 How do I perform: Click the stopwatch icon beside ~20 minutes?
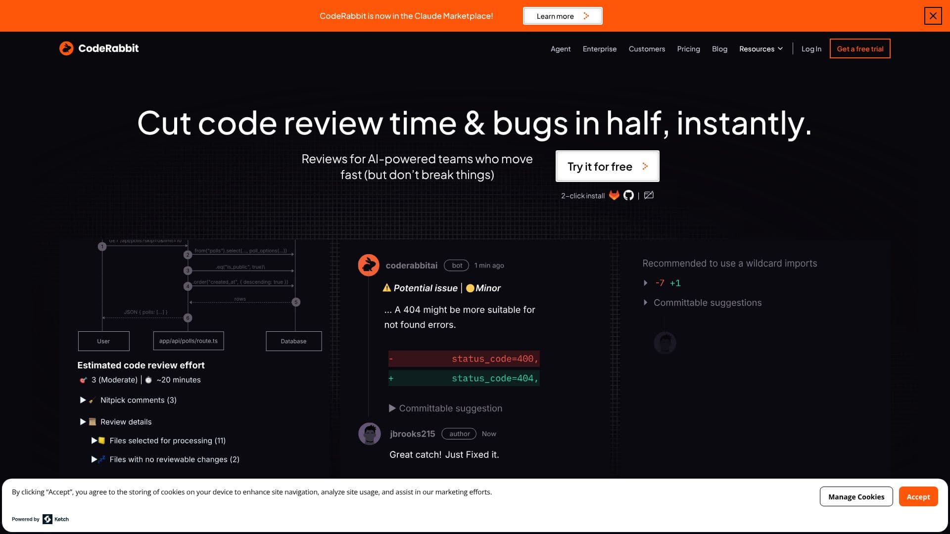pyautogui.click(x=148, y=380)
